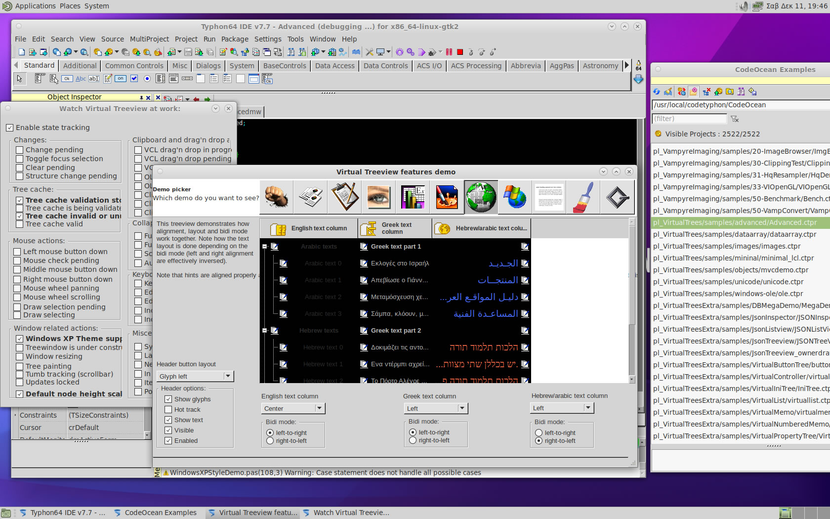Pick the selection arrow pointer in palette
The height and width of the screenshot is (519, 830).
20,79
